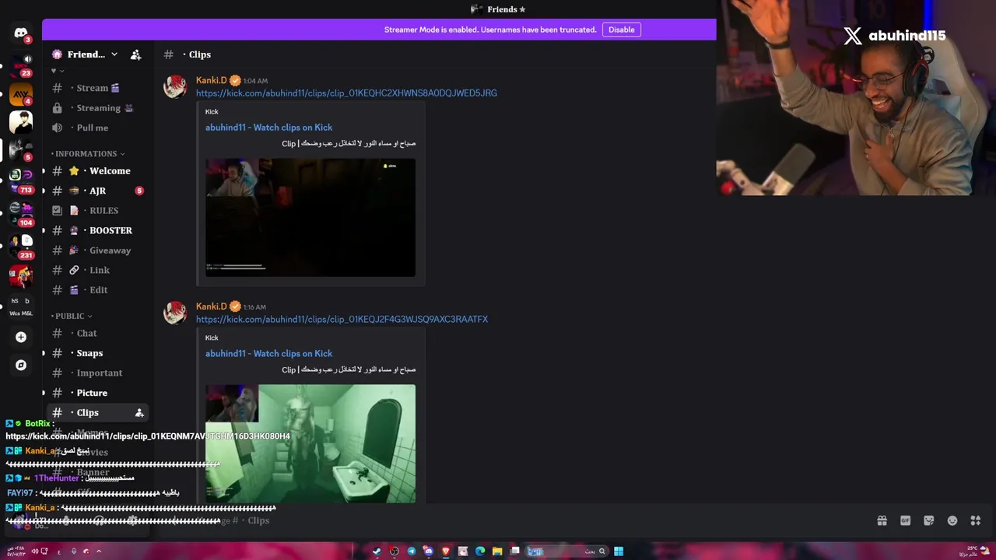Open kick clip link ending 3RAATFX
Image resolution: width=996 pixels, height=560 pixels.
point(342,319)
